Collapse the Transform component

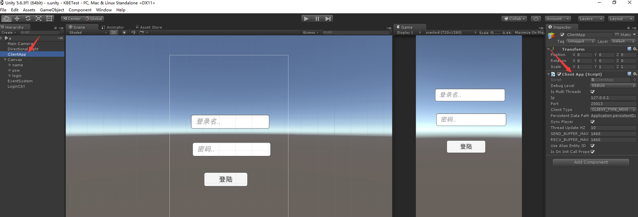[x=549, y=49]
